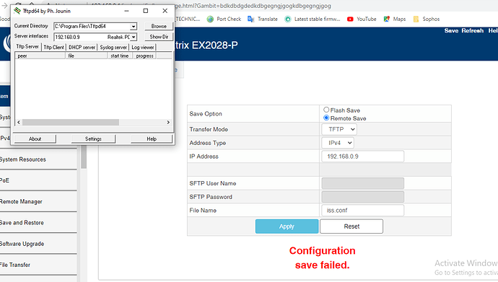Click Help button in Tftpd64
This screenshot has width=498, height=282.
pyautogui.click(x=152, y=138)
